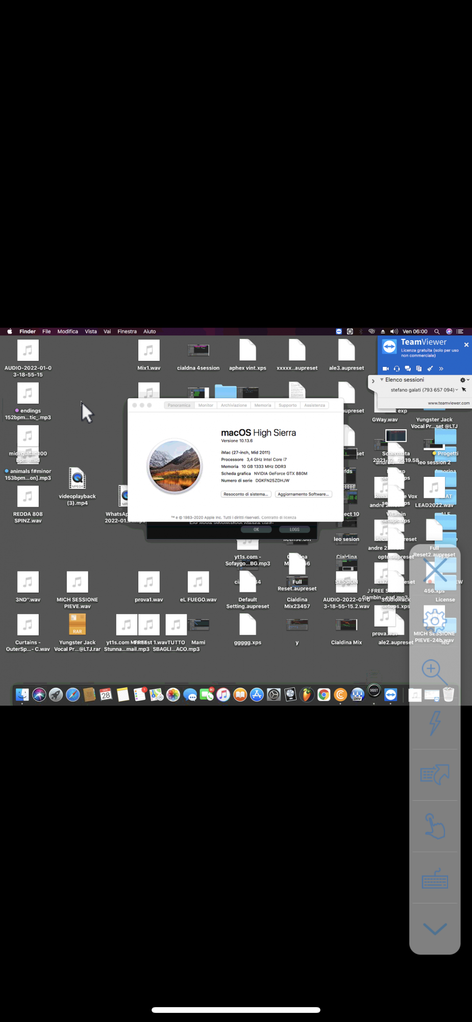Open the Vista menu
The width and height of the screenshot is (472, 1022).
pyautogui.click(x=91, y=332)
